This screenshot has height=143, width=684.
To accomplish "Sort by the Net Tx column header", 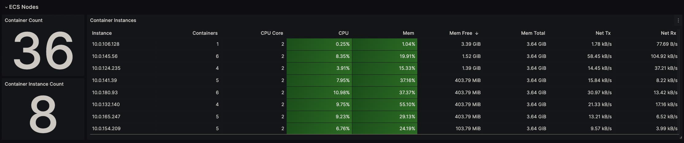I will pyautogui.click(x=603, y=33).
